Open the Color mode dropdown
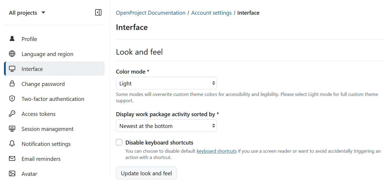Screen dimensions: 384x180 (x=166, y=83)
